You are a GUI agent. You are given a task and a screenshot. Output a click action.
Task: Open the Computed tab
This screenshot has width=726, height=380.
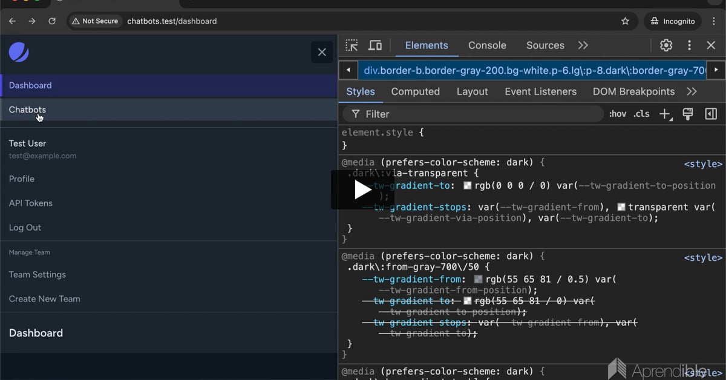click(415, 91)
